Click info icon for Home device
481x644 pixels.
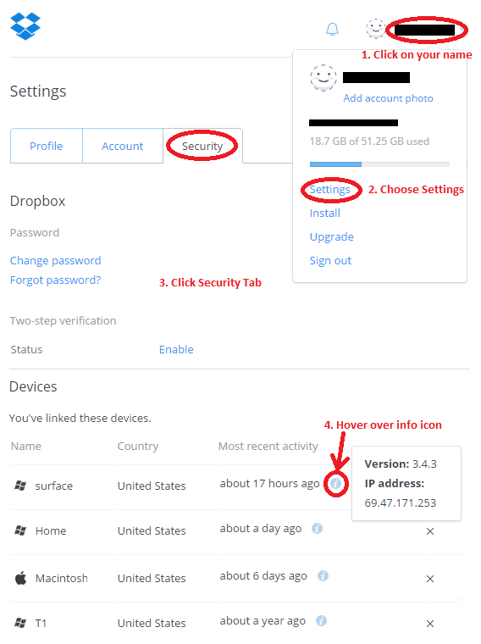pos(317,528)
